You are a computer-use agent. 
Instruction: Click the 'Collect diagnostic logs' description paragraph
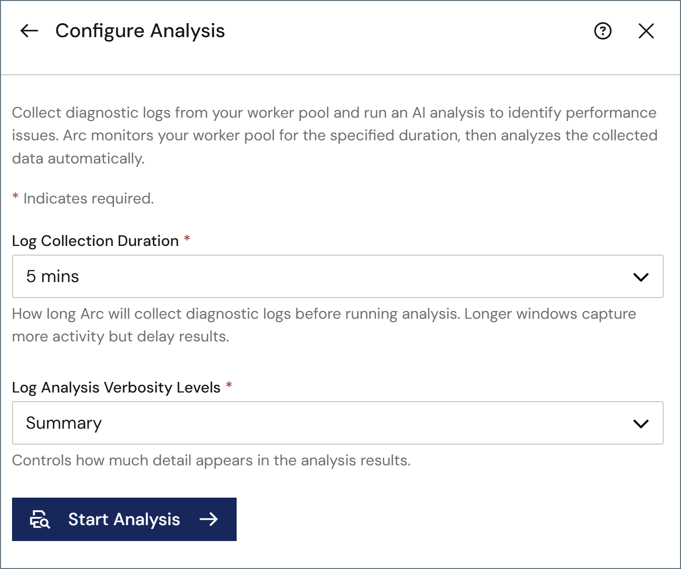[x=334, y=135]
